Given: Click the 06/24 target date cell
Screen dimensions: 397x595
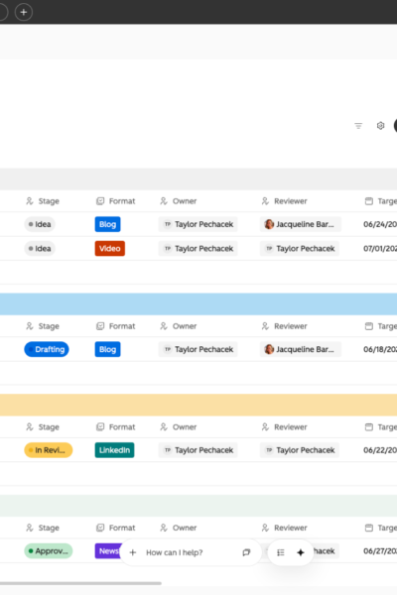Looking at the screenshot, I should pyautogui.click(x=380, y=224).
